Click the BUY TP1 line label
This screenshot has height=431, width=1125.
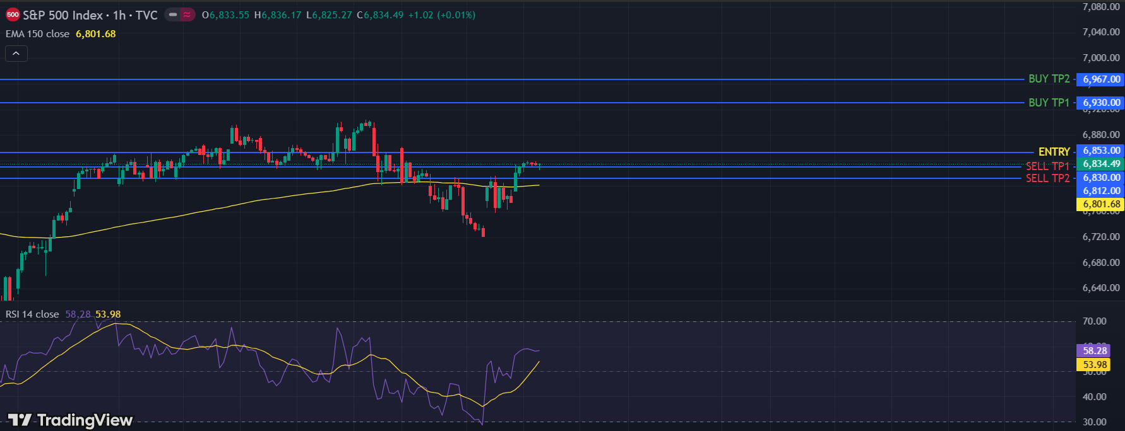pos(1049,102)
